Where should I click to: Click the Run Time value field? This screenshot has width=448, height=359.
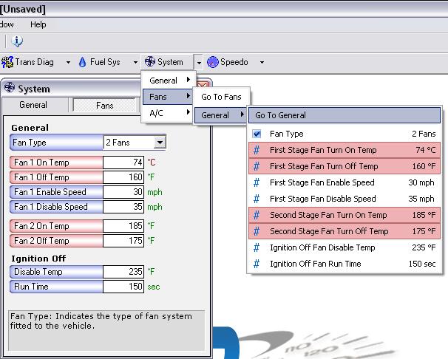click(x=123, y=286)
